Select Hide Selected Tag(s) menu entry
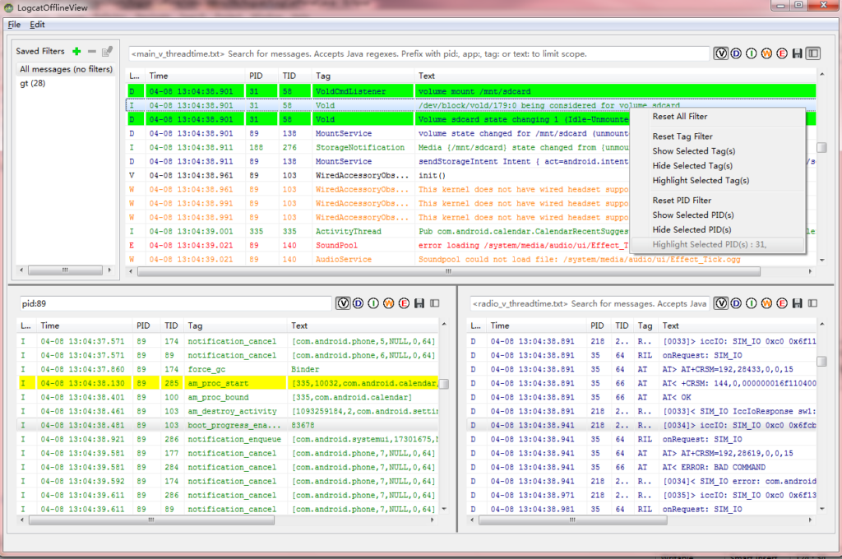Screen dimensions: 842x559 [717, 166]
